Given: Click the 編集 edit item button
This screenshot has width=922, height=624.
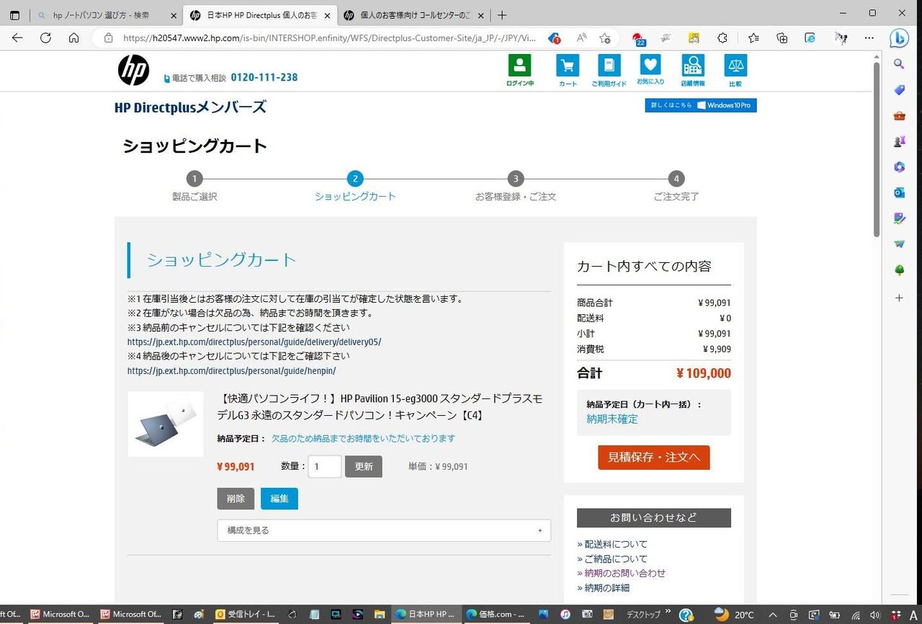Looking at the screenshot, I should point(279,499).
